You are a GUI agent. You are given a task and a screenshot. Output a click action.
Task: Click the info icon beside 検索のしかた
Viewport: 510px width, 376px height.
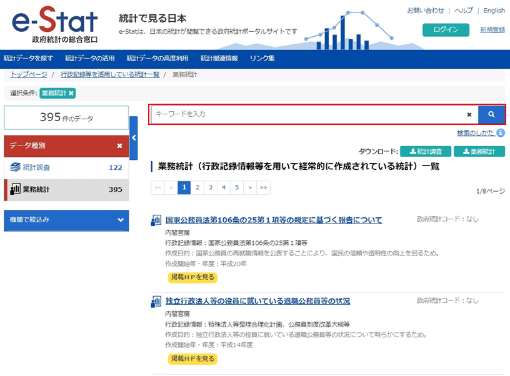[x=501, y=133]
